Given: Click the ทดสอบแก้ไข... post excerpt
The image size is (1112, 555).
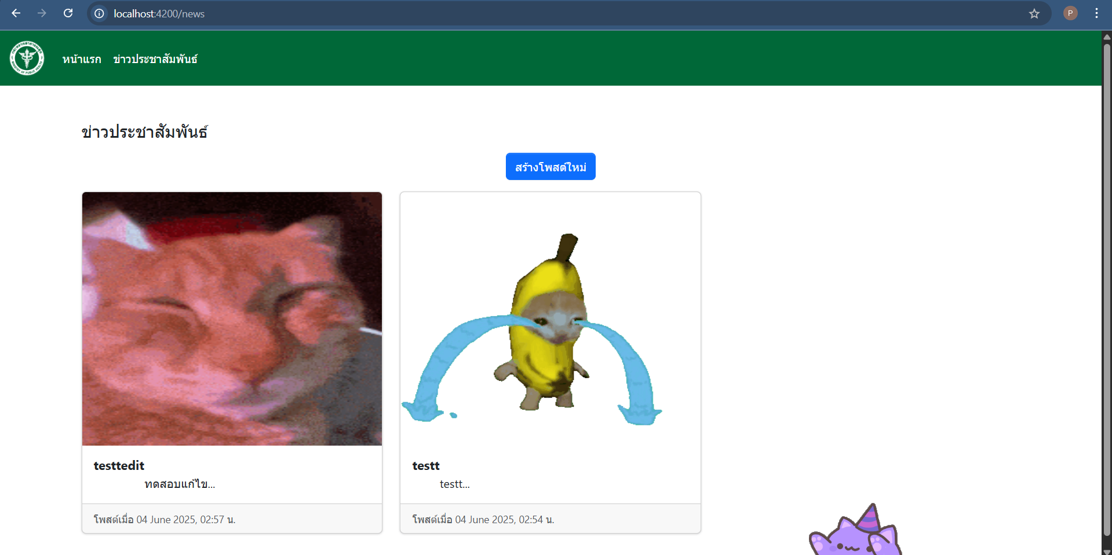Looking at the screenshot, I should [180, 484].
